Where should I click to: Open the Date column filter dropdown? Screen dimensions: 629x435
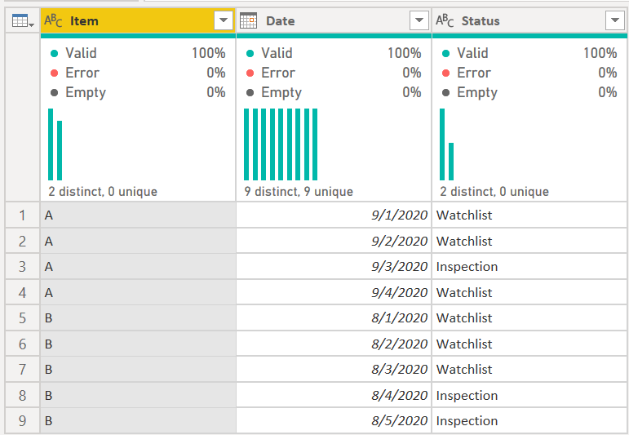point(419,20)
